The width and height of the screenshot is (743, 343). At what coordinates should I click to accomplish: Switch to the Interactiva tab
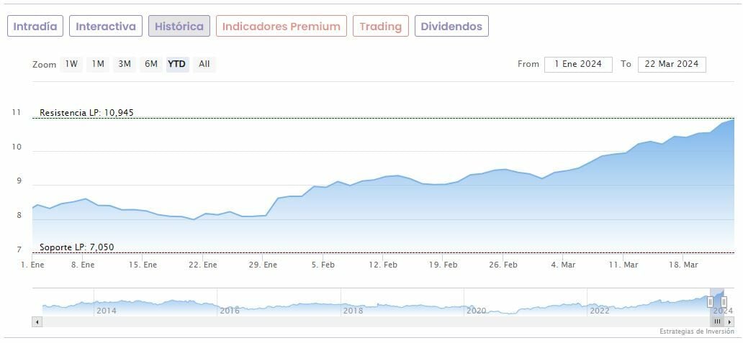[x=106, y=27]
